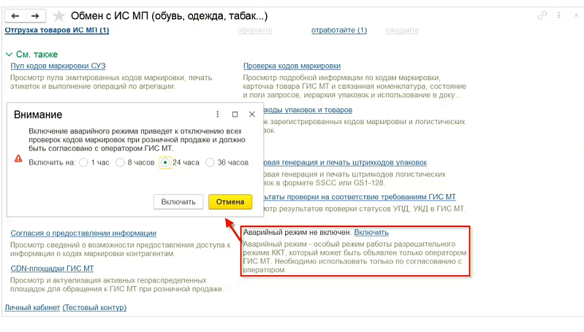Select the 1 час radio option
Screen dimensions: 584x332
83,163
